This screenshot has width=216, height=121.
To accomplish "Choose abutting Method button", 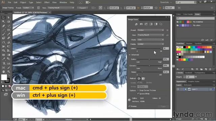I will (139, 78).
